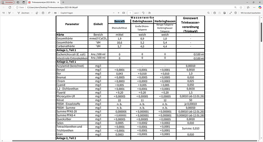
Task: Click the vertical scrollbar thumb
Action: click(261, 32)
